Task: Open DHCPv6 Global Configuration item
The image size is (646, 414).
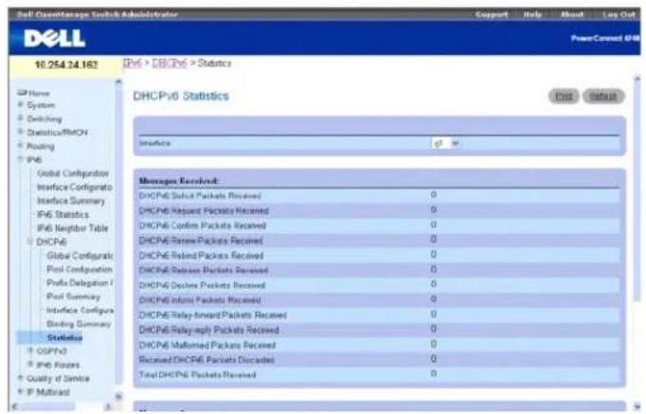Action: pyautogui.click(x=80, y=256)
